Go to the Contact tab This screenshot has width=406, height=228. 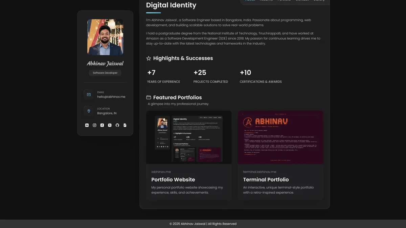point(302,1)
